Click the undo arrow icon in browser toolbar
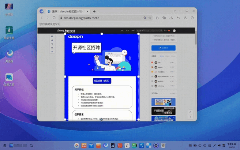This screenshot has height=150, width=240. pyautogui.click(x=178, y=18)
